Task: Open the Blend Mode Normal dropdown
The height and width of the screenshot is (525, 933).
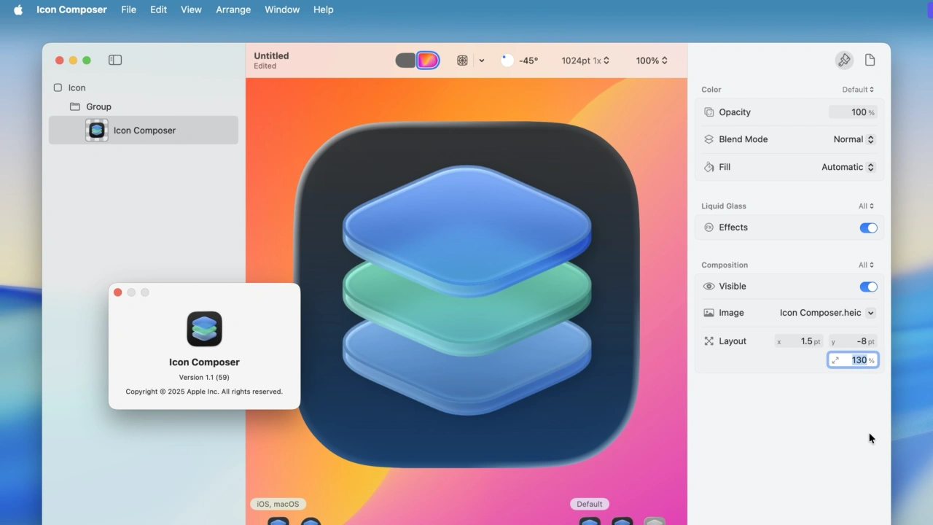Action: click(x=853, y=139)
